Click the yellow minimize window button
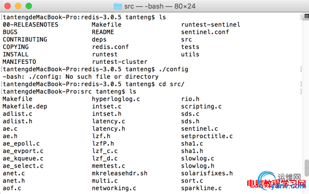The width and height of the screenshot is (309, 194). (x=18, y=6)
